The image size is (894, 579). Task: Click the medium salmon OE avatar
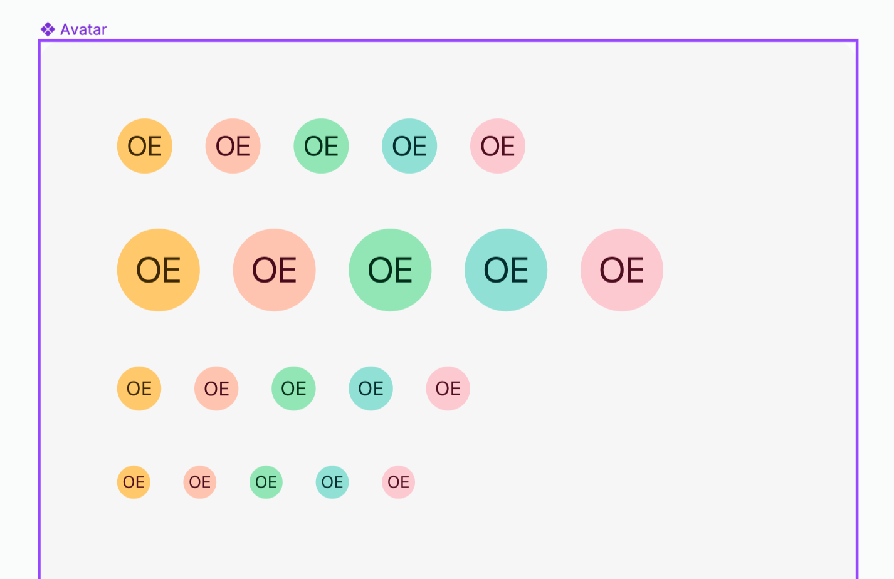click(x=233, y=146)
